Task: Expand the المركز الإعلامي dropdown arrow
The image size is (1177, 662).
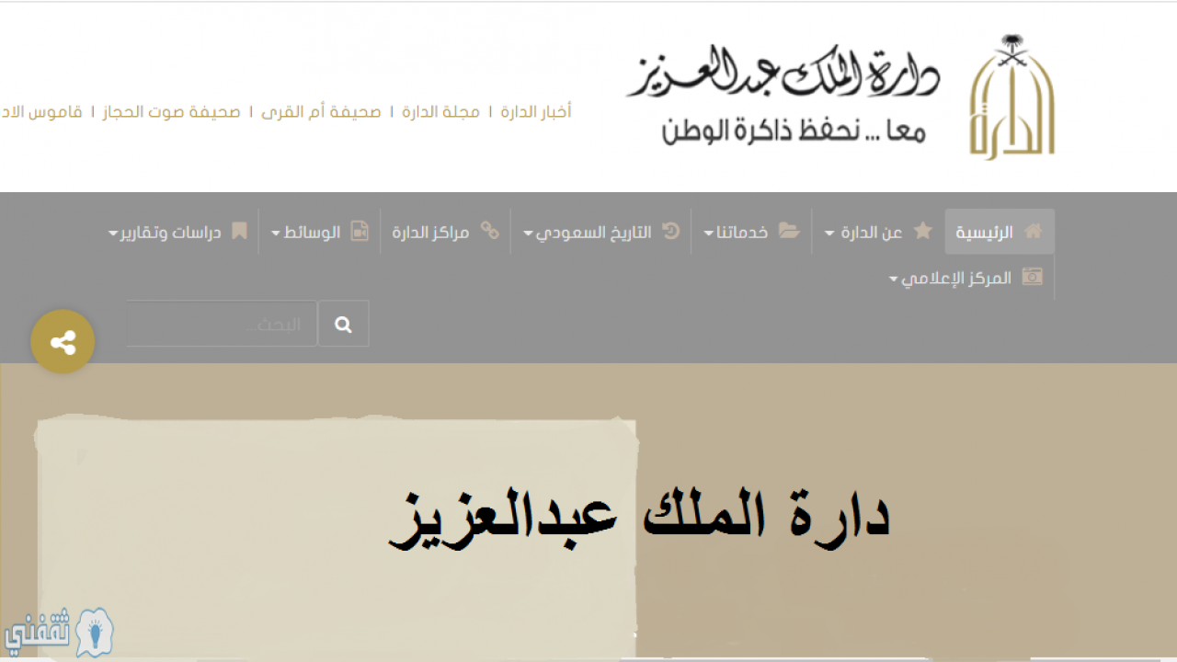Action: pos(894,280)
